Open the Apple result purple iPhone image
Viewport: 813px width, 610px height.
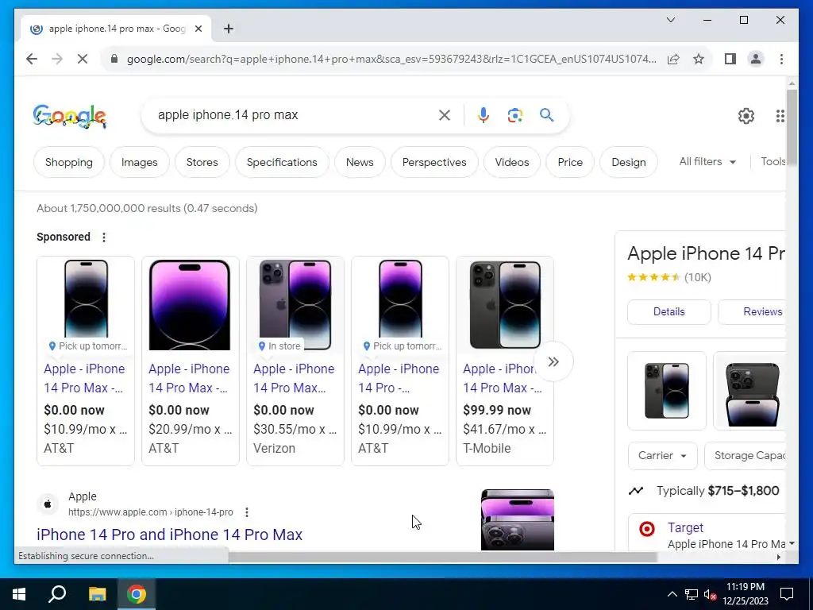518,519
